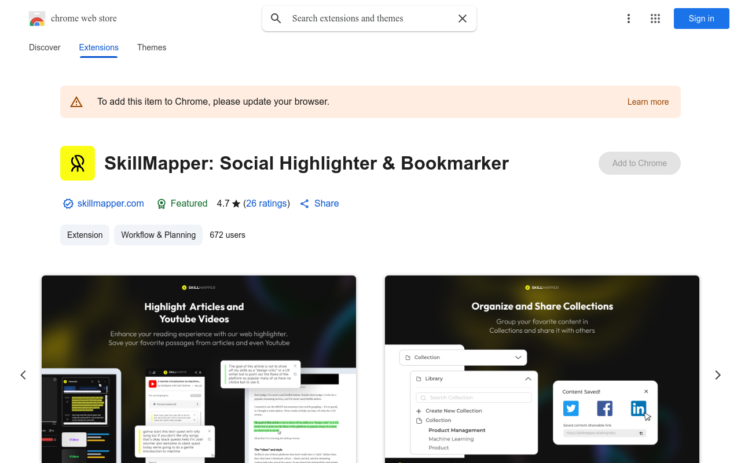This screenshot has width=741, height=463.
Task: Click the SkillMapper yellow logo icon
Action: [78, 163]
